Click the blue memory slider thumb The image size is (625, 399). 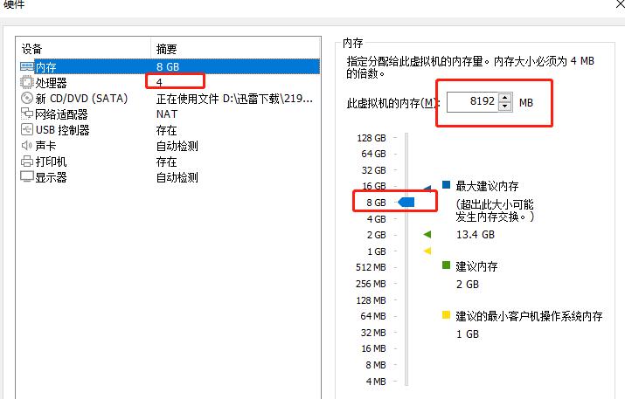[406, 203]
